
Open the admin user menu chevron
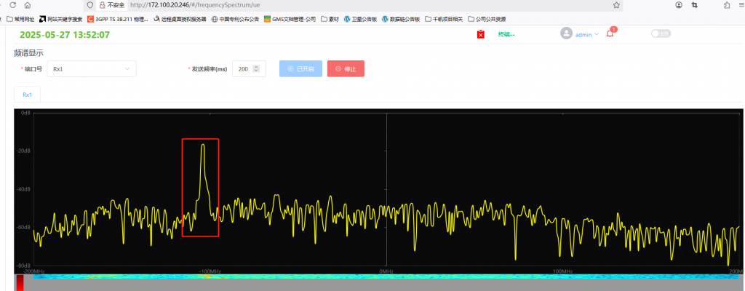(x=597, y=33)
